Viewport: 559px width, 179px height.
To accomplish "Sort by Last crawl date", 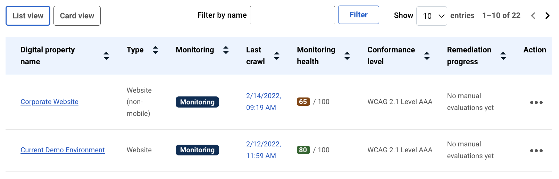I will pyautogui.click(x=277, y=56).
